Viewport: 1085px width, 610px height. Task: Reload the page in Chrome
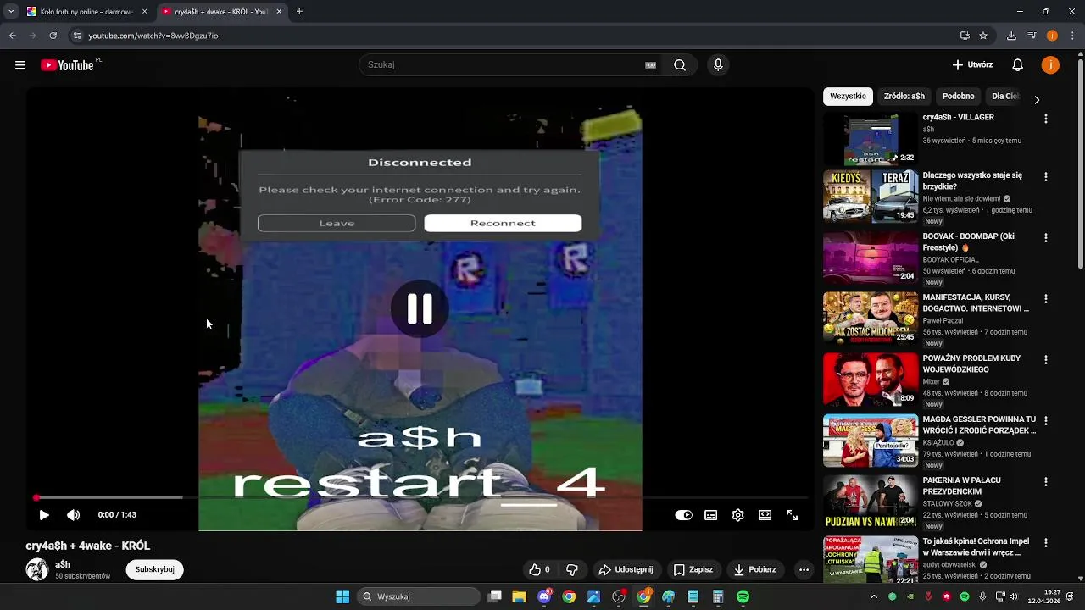tap(53, 36)
